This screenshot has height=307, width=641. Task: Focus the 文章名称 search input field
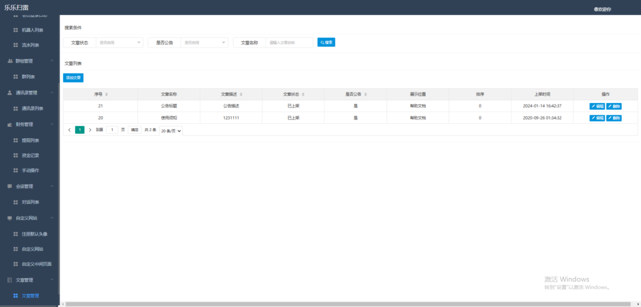pos(289,43)
